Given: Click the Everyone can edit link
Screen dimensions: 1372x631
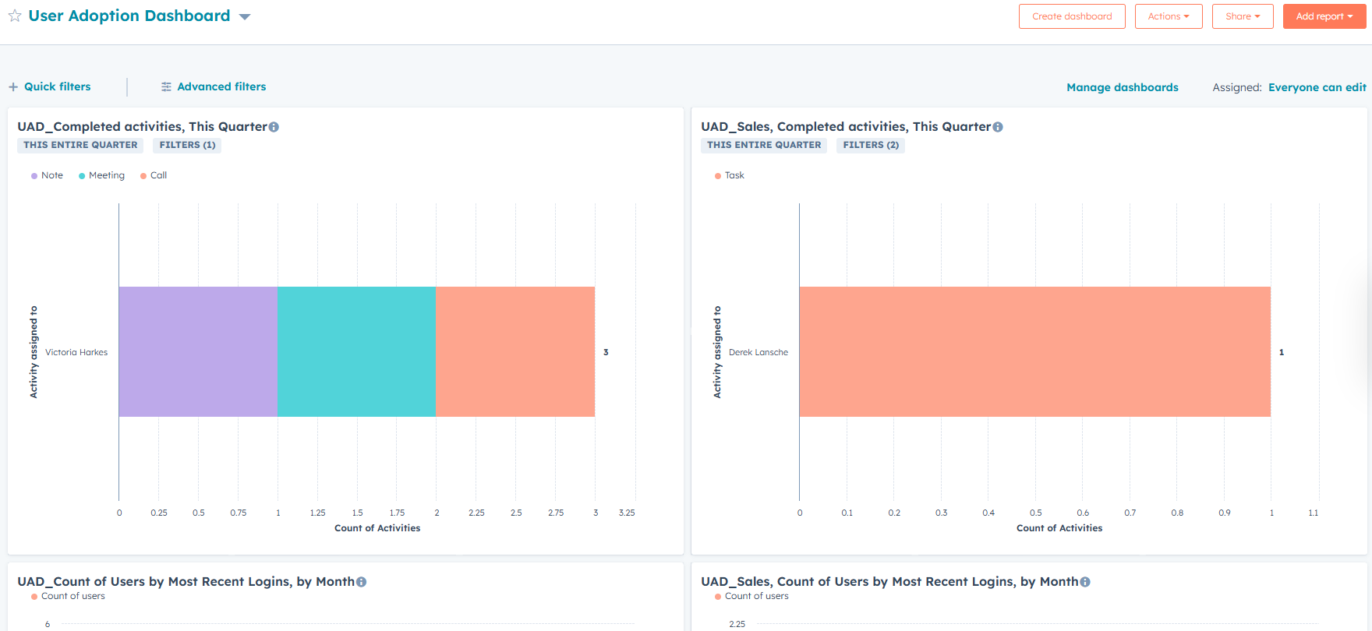Looking at the screenshot, I should [1317, 87].
